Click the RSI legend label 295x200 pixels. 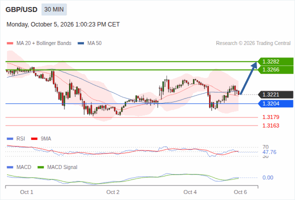[x=20, y=139]
